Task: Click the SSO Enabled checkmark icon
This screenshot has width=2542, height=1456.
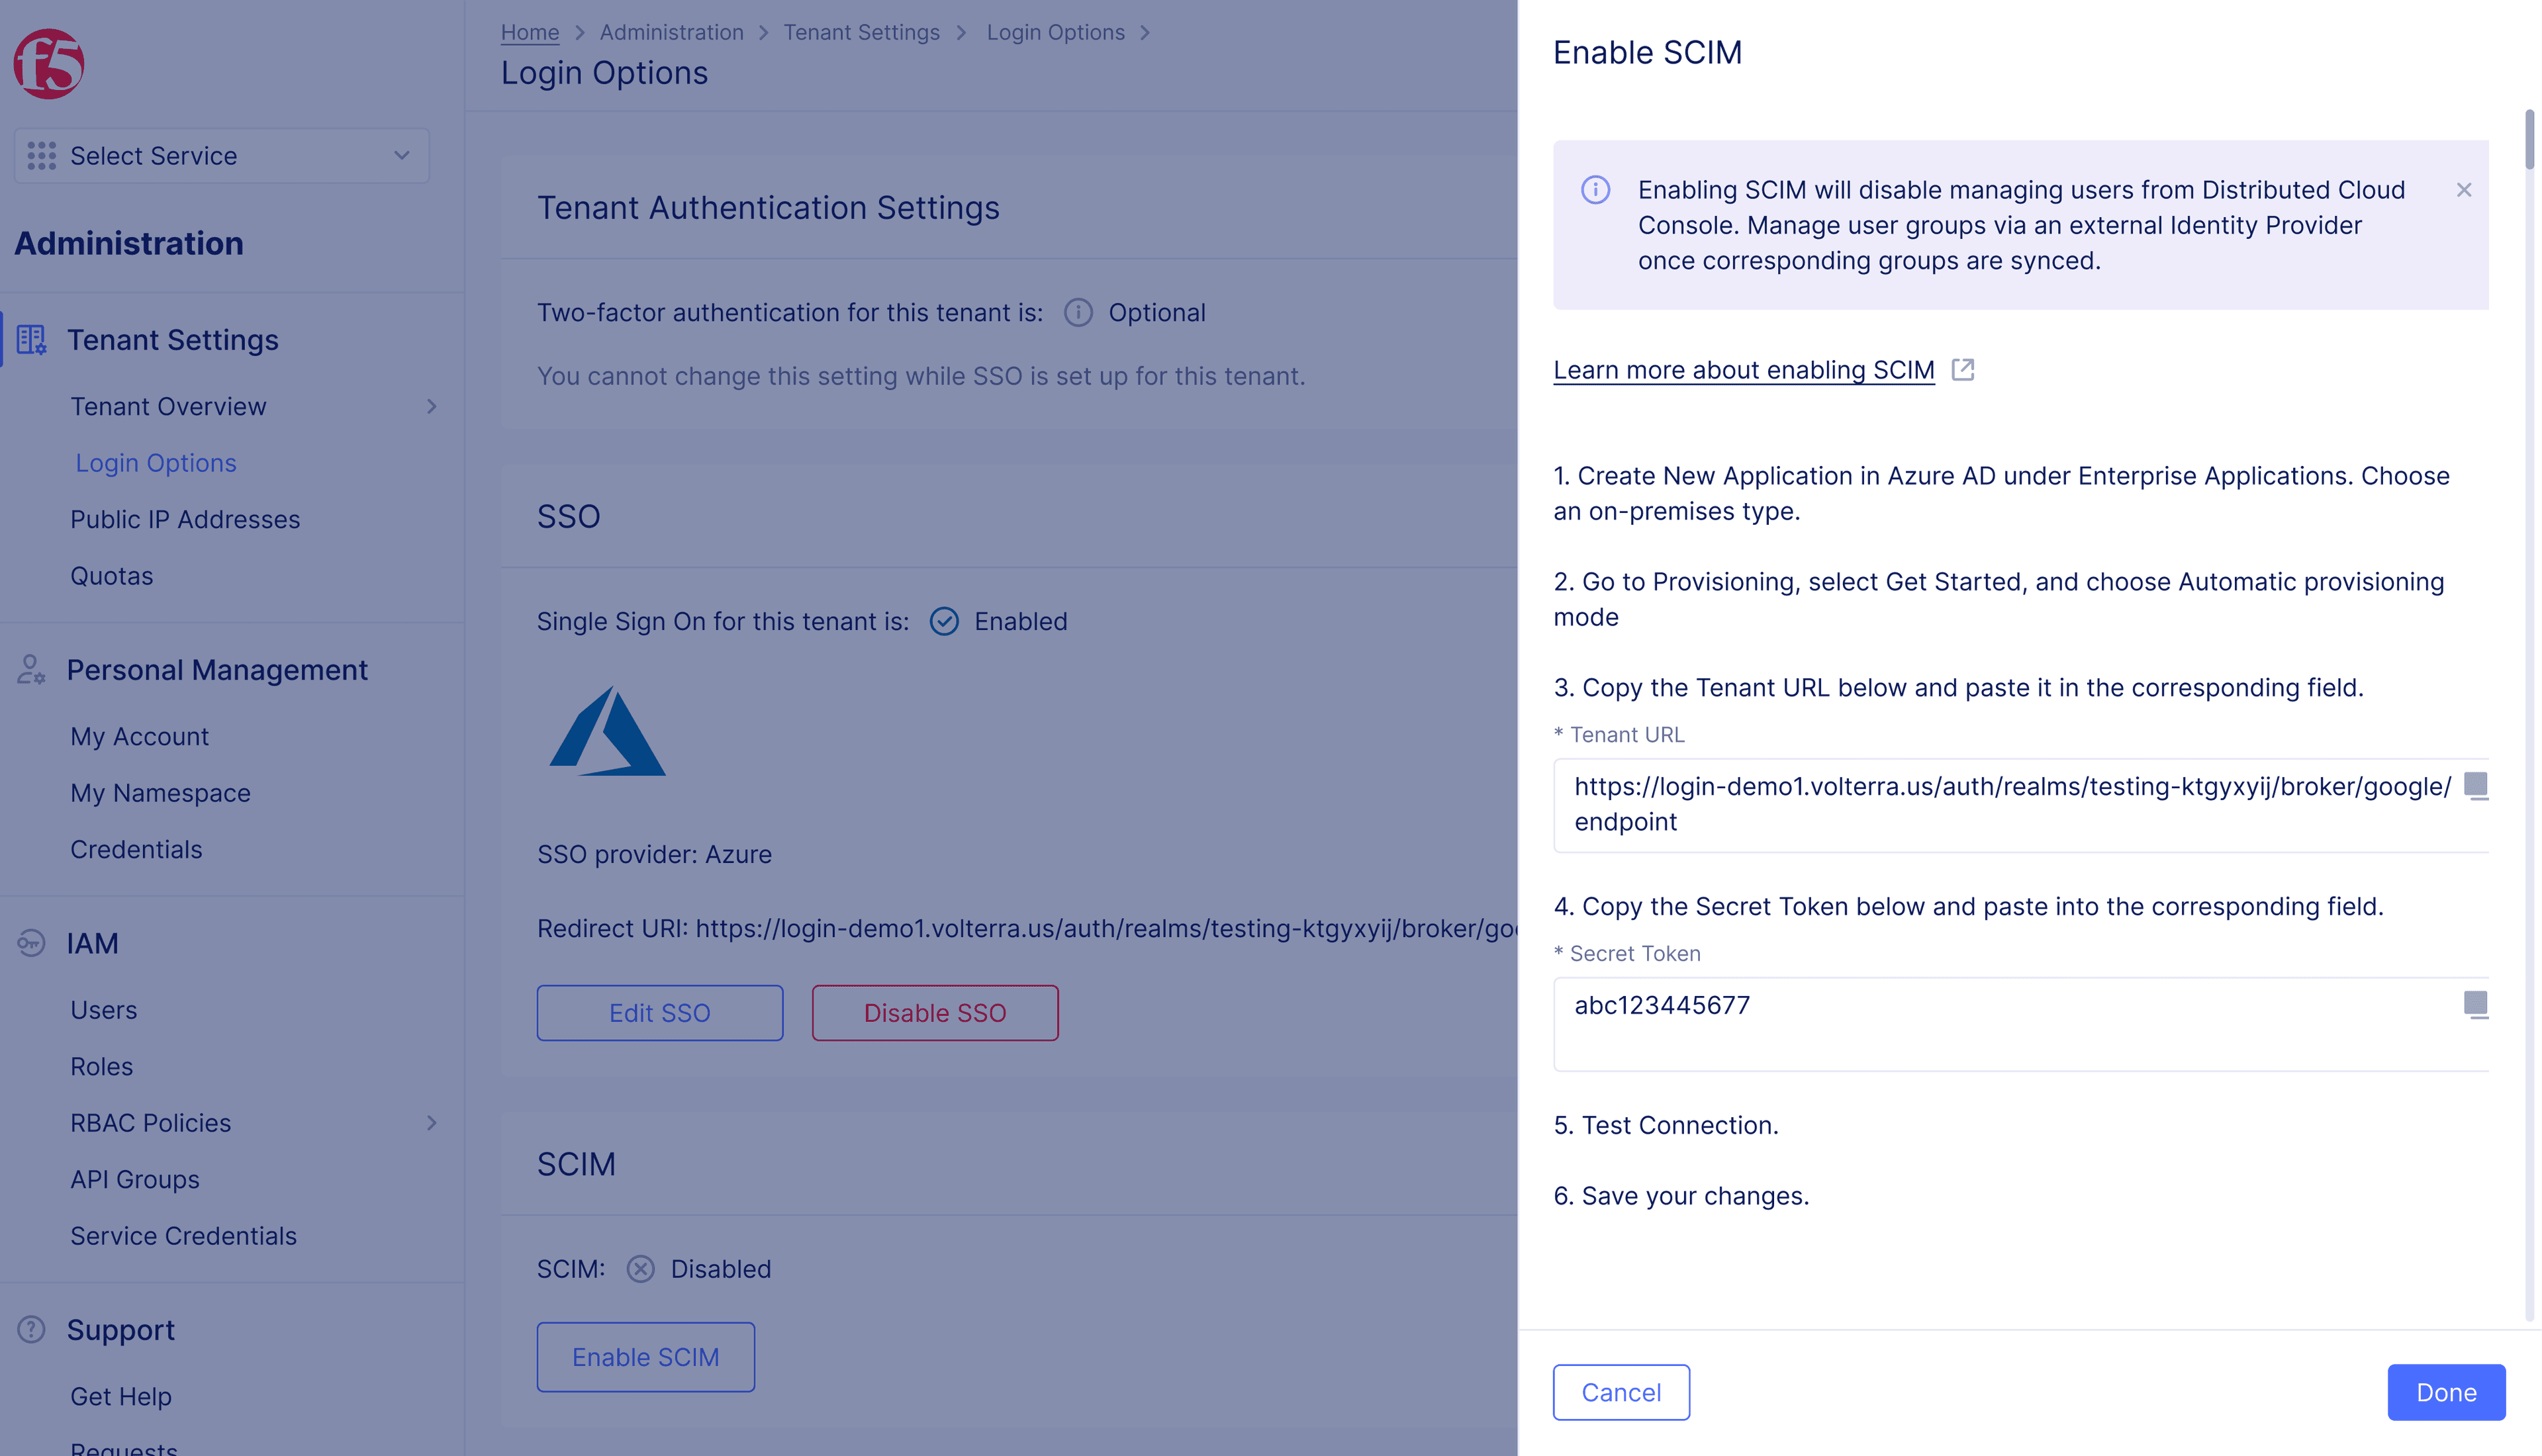Action: [x=944, y=622]
